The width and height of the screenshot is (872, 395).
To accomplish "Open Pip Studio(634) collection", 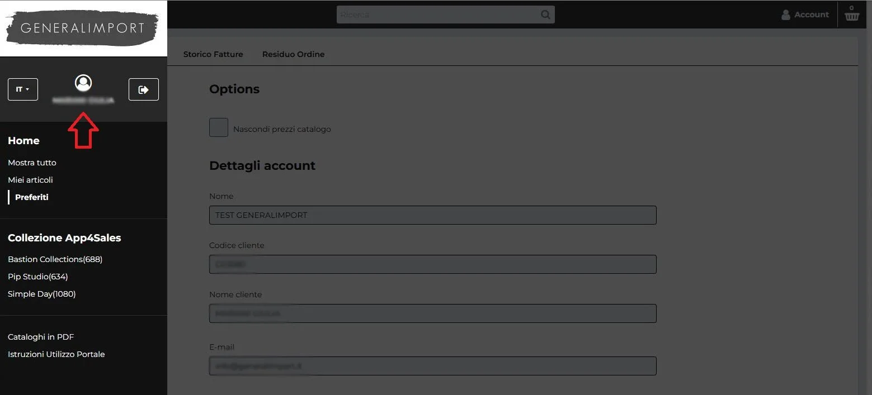I will 37,277.
